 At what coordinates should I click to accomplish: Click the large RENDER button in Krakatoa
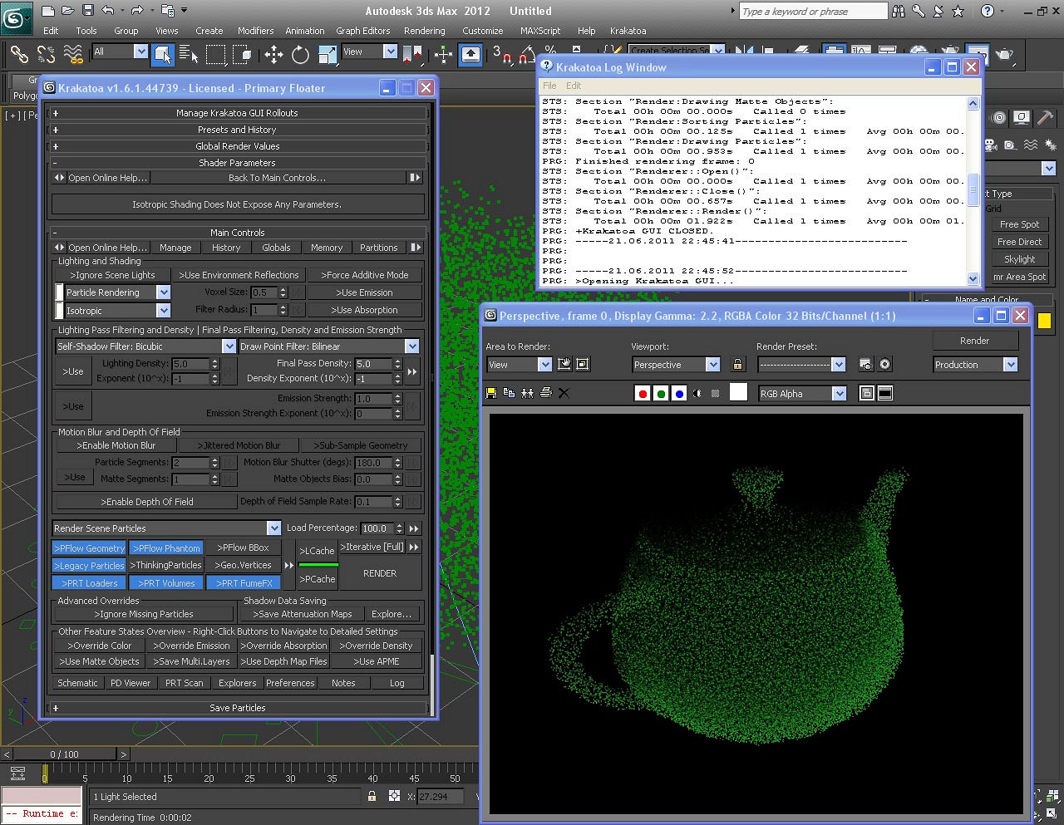click(379, 573)
